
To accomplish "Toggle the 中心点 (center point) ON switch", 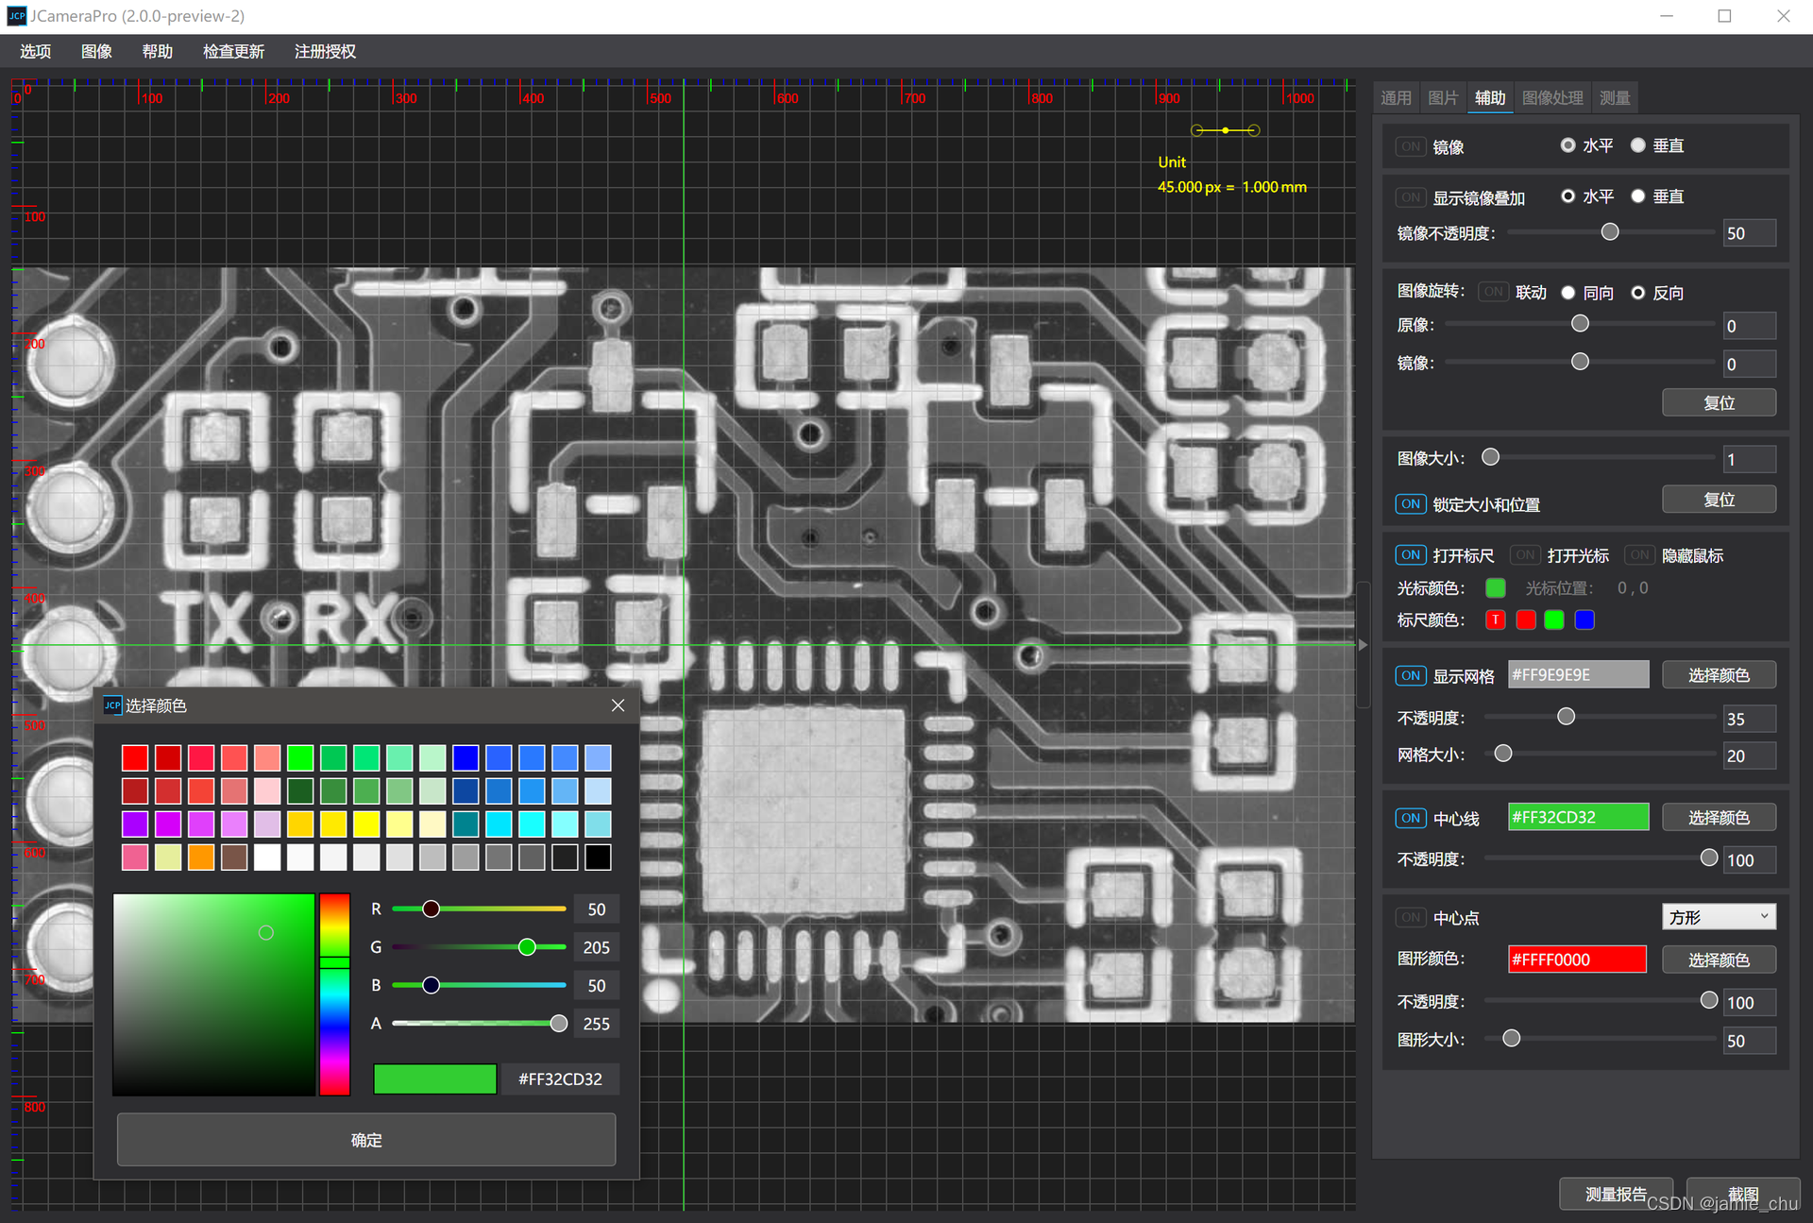I will pyautogui.click(x=1410, y=917).
